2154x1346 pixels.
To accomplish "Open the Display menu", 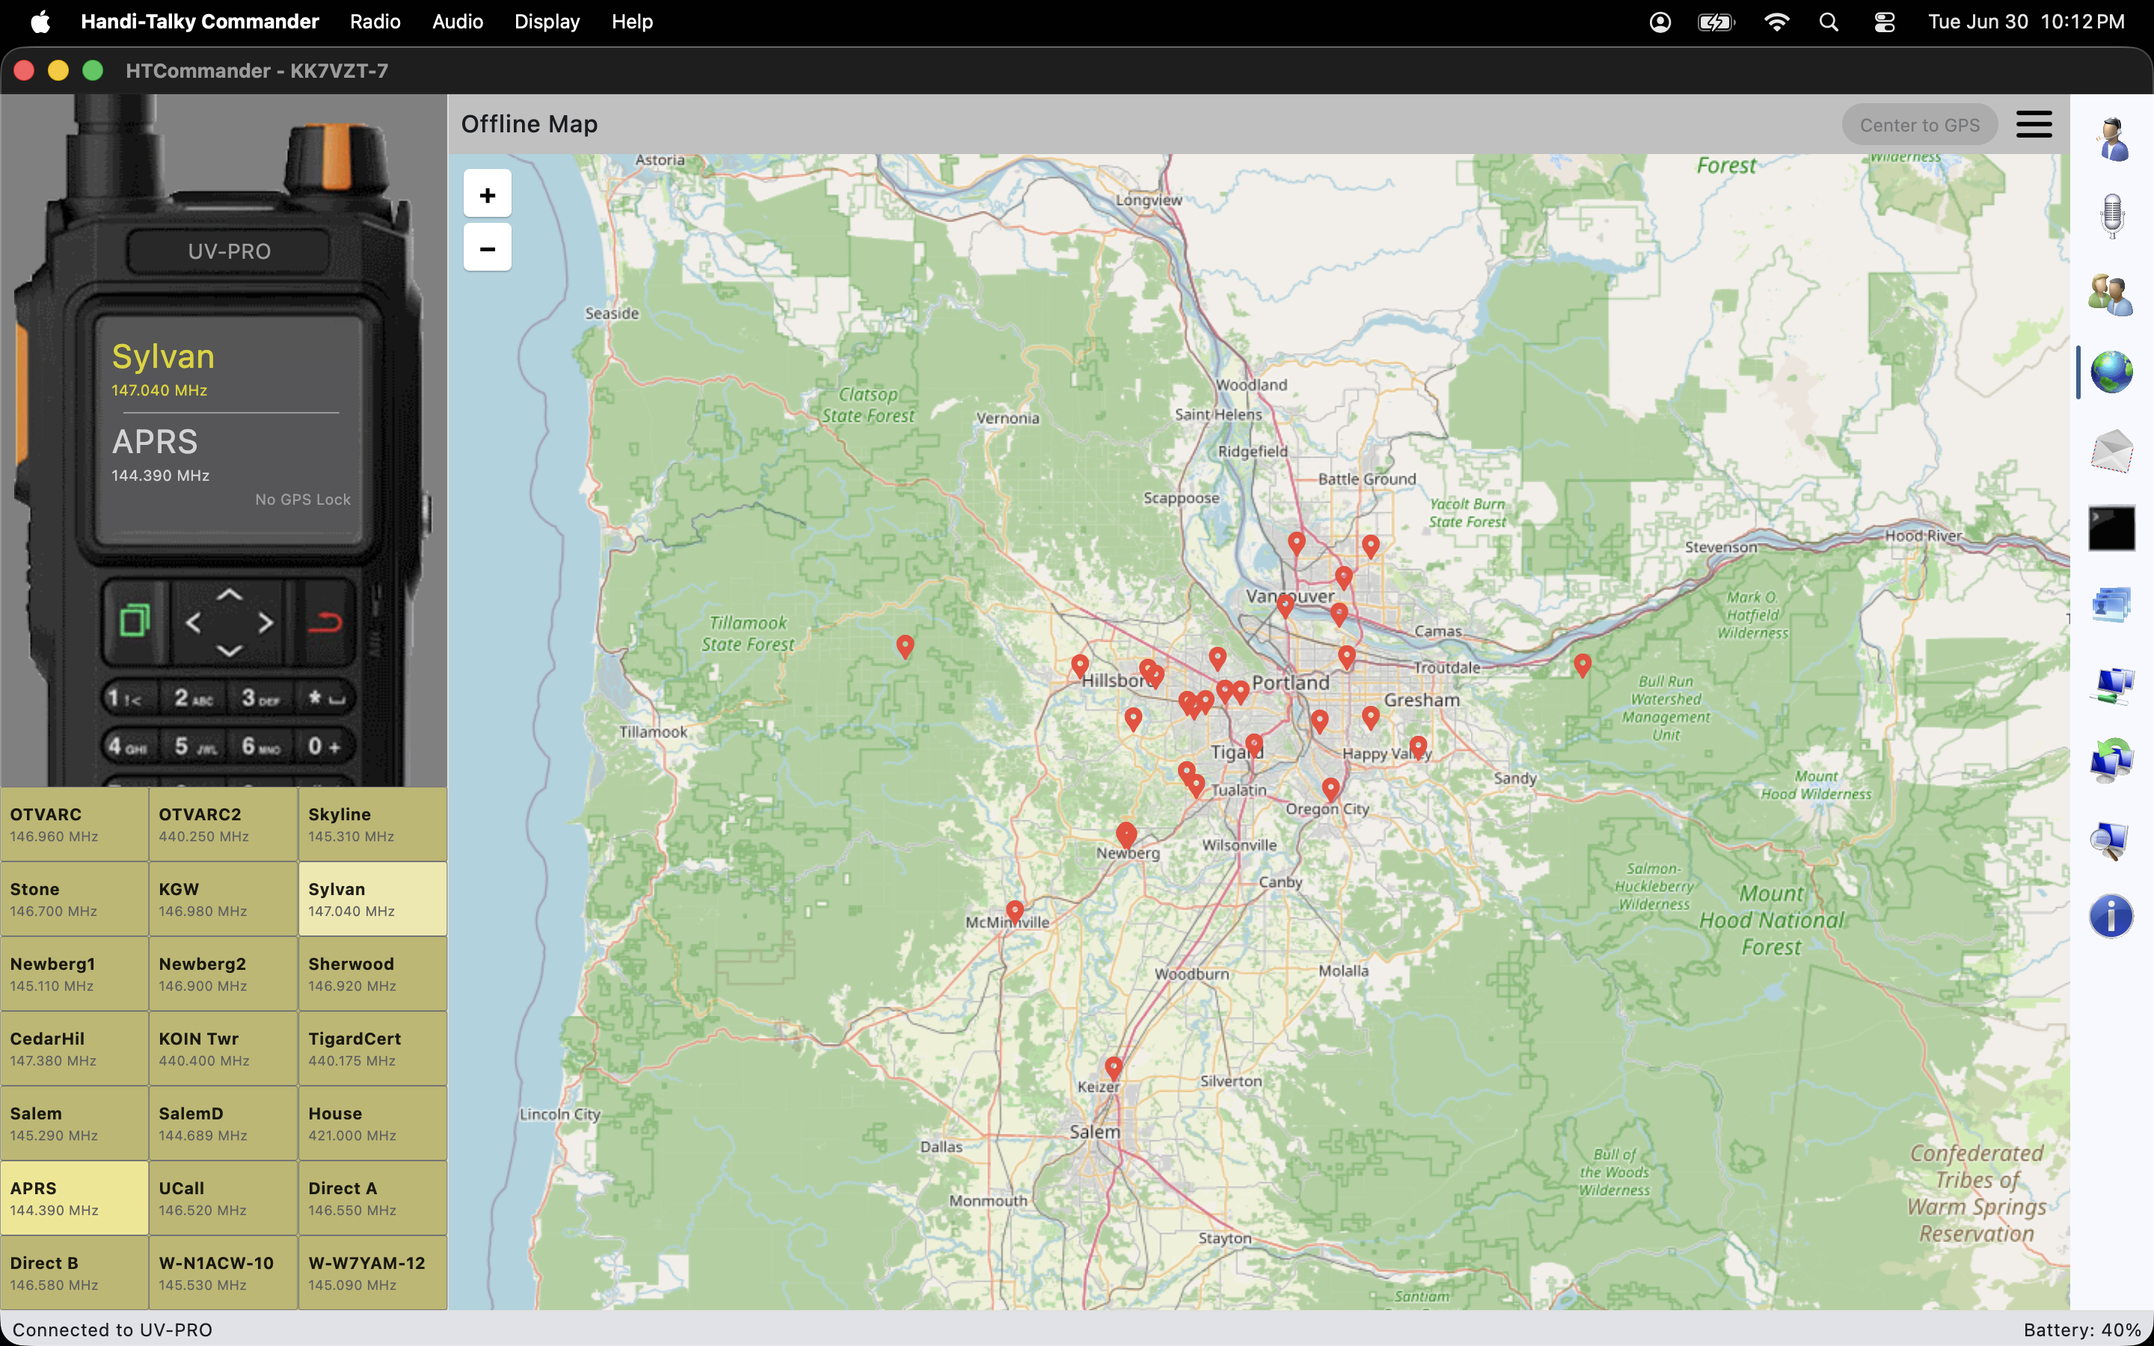I will click(547, 22).
